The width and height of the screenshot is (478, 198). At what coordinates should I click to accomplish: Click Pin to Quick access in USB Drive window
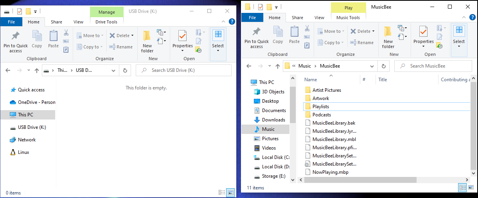pos(16,42)
